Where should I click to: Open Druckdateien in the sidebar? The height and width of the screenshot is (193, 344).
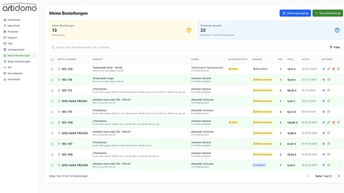pos(19,73)
